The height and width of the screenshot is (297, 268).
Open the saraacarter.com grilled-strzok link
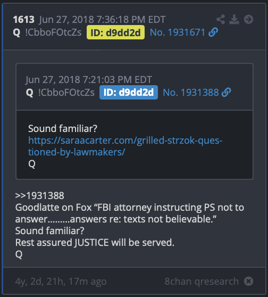click(125, 146)
